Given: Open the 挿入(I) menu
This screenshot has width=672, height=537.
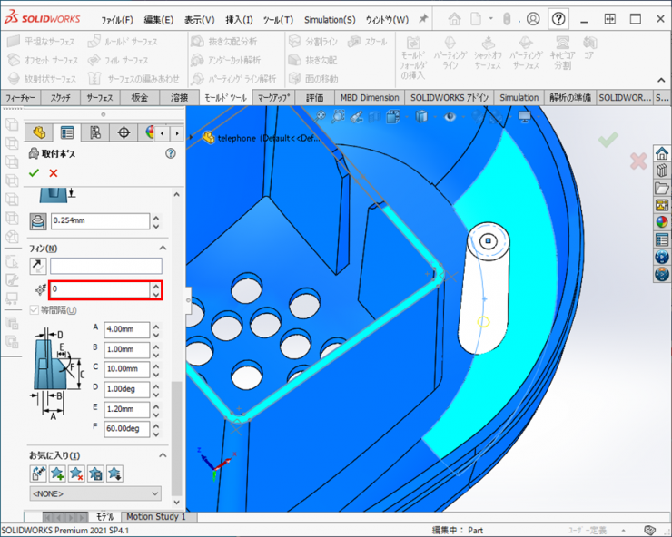Looking at the screenshot, I should click(240, 19).
